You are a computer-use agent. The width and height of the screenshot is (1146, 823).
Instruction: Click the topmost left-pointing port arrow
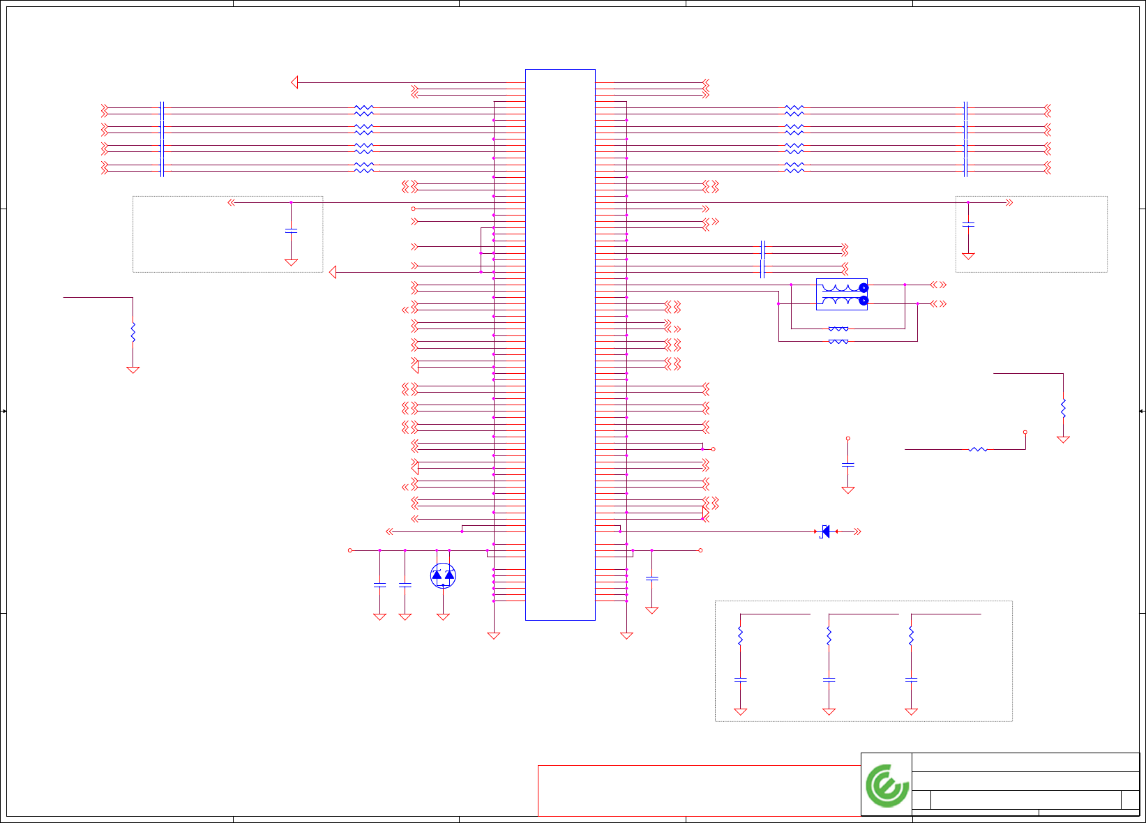point(295,82)
